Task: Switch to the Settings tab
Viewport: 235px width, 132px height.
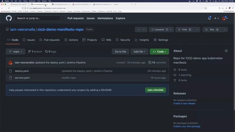Action: (x=161, y=40)
